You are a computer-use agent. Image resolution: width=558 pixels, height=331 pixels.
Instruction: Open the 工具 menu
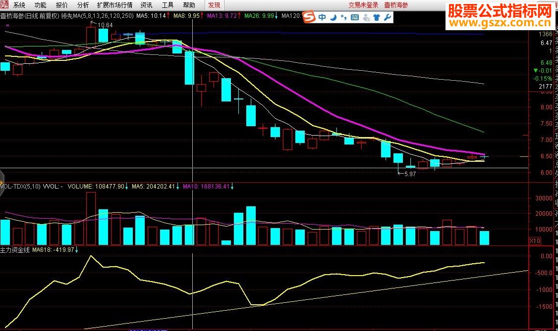pyautogui.click(x=167, y=5)
